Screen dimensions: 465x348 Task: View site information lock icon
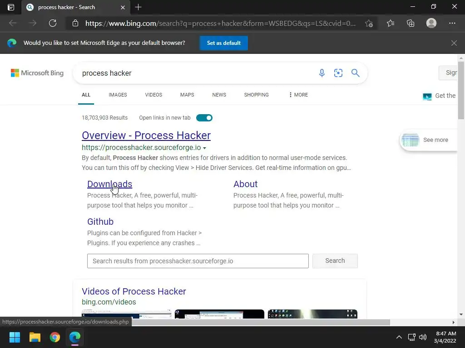75,23
